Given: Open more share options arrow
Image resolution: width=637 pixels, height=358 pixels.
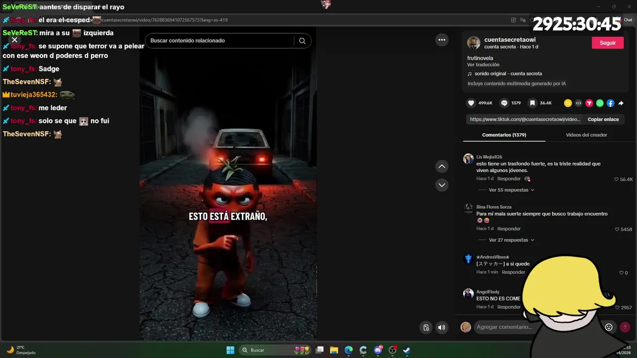Looking at the screenshot, I should tap(621, 103).
